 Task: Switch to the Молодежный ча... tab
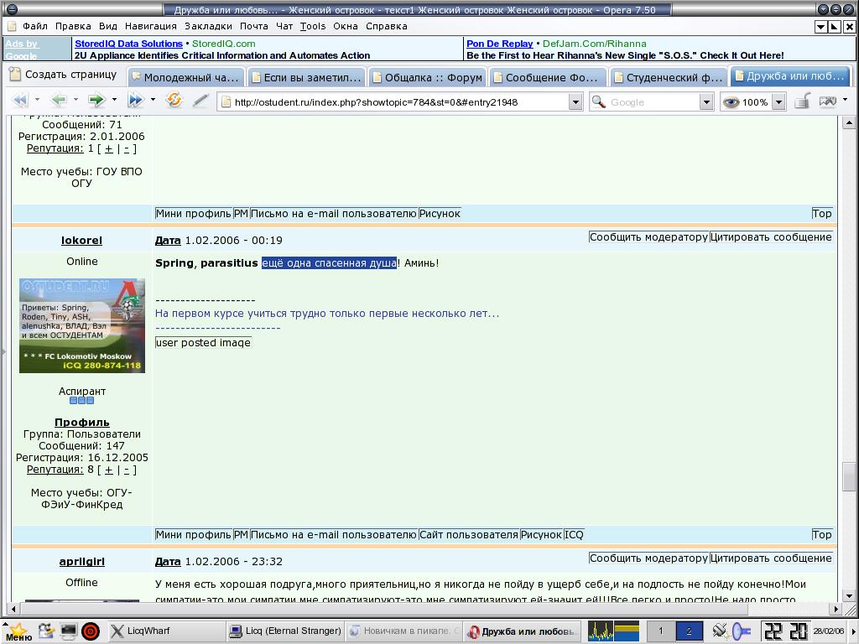[185, 77]
